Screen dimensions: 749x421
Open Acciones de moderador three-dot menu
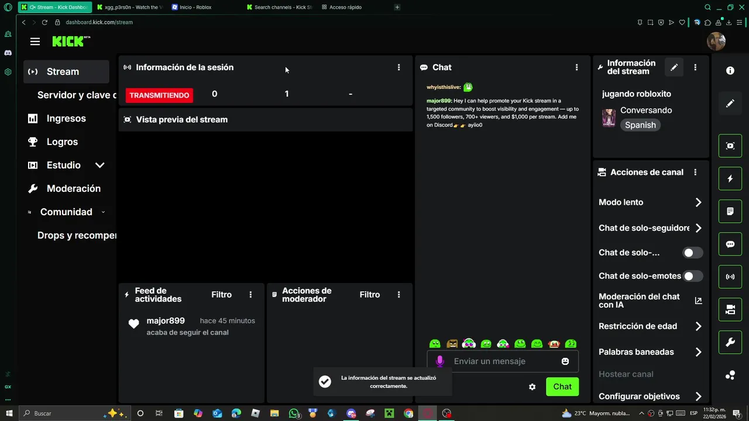pos(398,295)
